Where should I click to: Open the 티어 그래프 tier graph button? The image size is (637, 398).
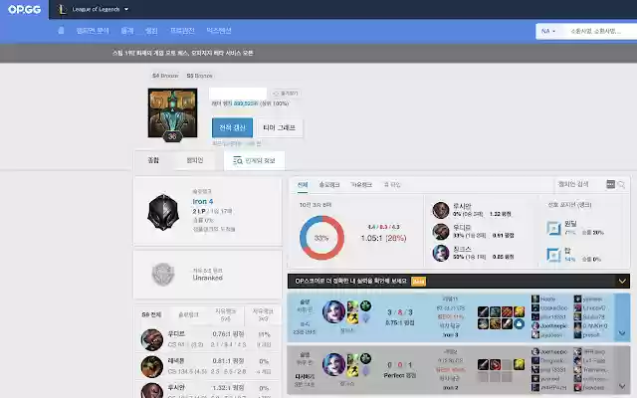280,128
